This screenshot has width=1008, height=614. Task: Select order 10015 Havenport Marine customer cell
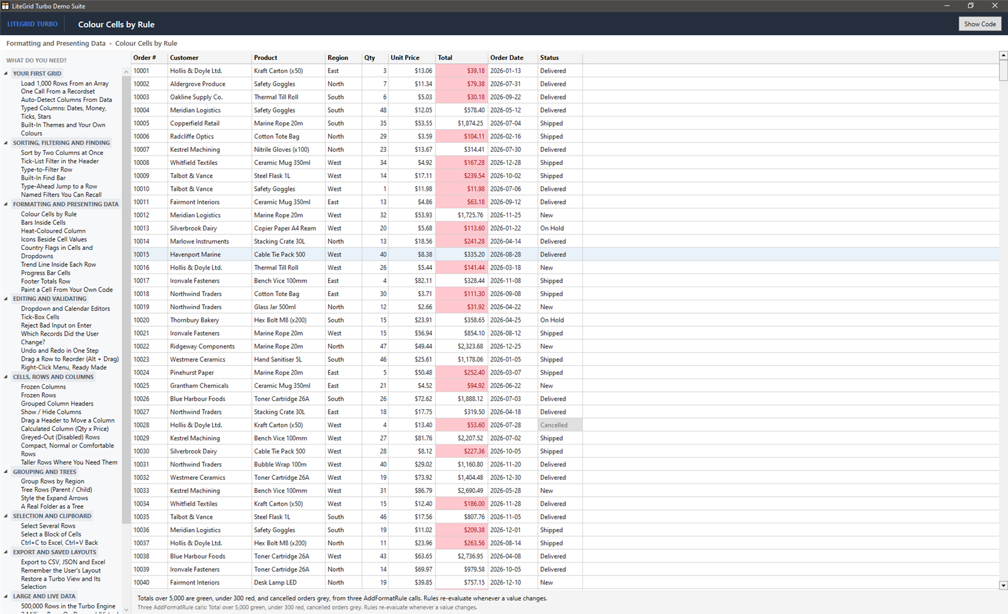(x=210, y=254)
